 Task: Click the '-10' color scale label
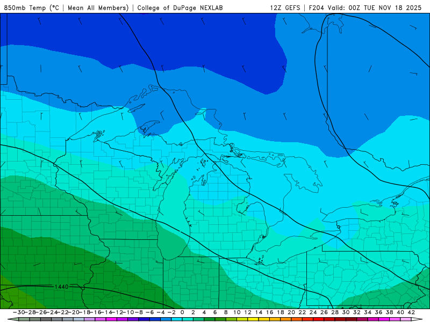pyautogui.click(x=128, y=312)
